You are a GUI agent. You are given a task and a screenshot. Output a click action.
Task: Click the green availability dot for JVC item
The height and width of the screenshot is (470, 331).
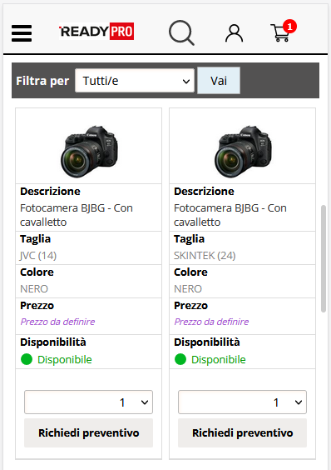pyautogui.click(x=27, y=359)
